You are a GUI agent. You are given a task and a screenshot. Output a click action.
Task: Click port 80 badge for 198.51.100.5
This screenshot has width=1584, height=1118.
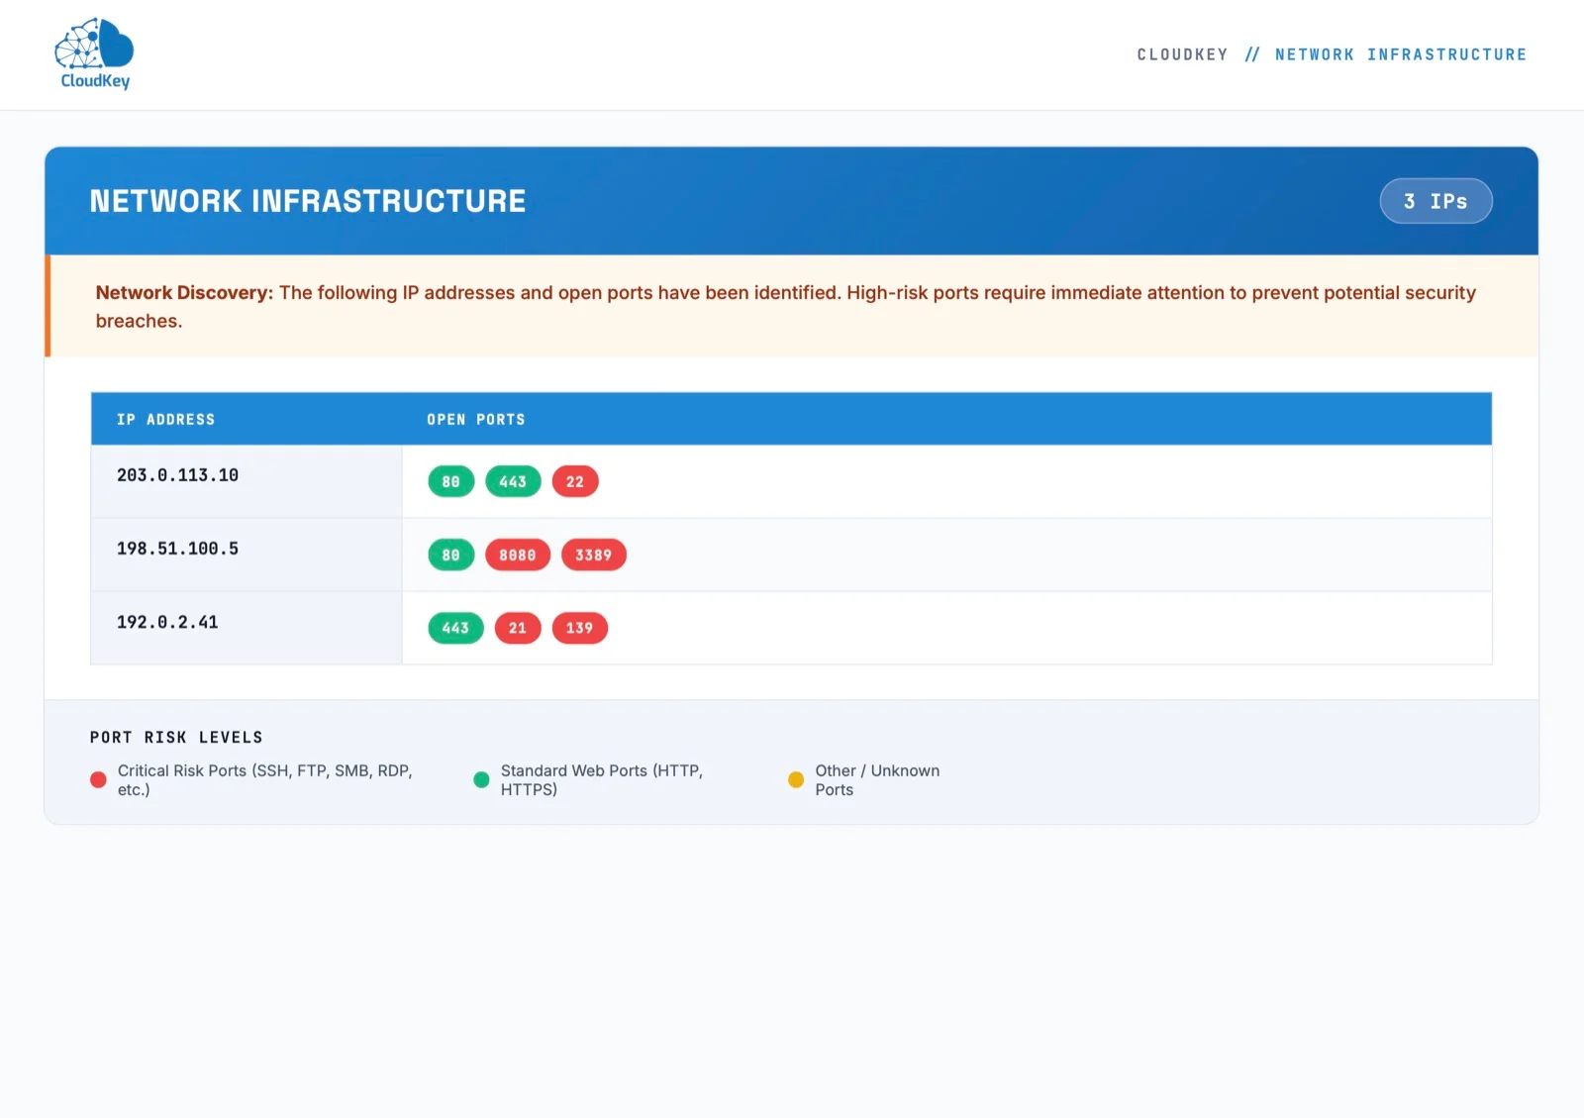point(451,555)
